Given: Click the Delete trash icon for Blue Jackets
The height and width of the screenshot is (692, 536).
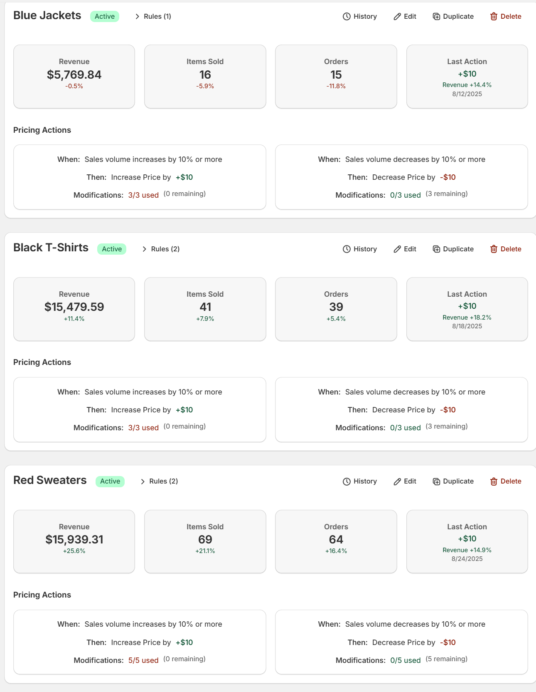Looking at the screenshot, I should click(494, 16).
